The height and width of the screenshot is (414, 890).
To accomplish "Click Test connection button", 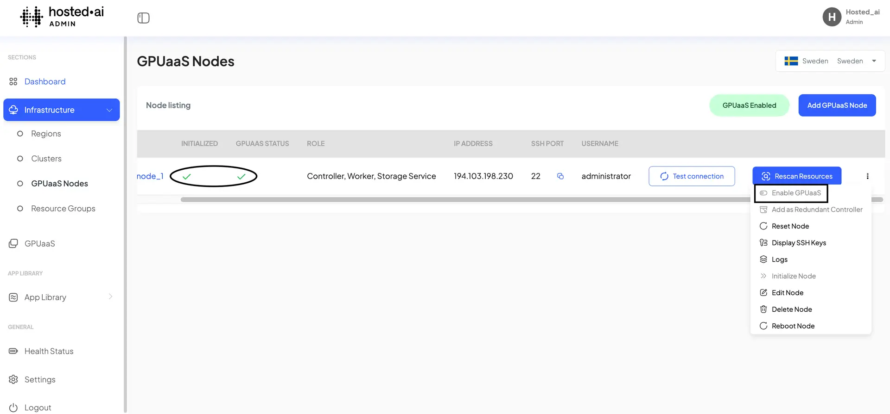I will tap(692, 176).
